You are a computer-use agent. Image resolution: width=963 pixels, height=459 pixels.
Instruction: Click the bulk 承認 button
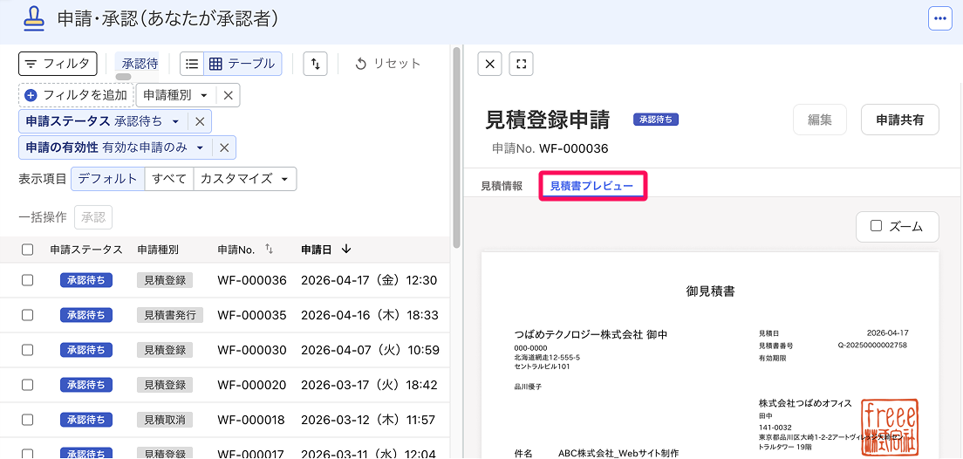[x=93, y=217]
